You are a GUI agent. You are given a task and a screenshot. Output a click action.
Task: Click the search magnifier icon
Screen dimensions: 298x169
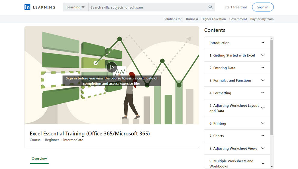(x=210, y=7)
